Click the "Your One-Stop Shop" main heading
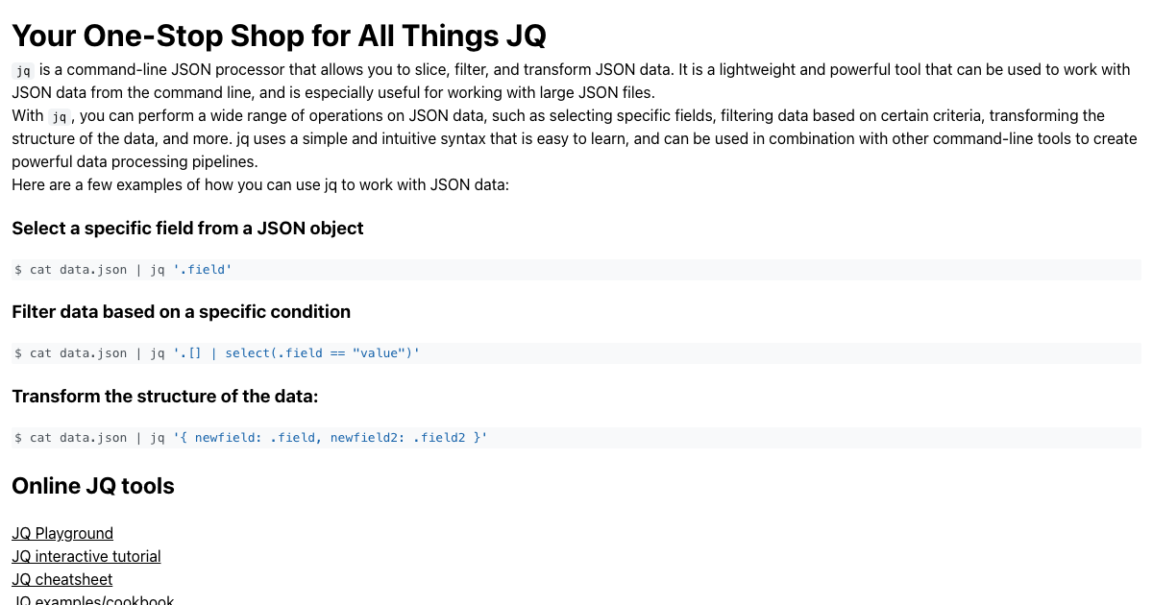This screenshot has width=1153, height=605. point(279,36)
